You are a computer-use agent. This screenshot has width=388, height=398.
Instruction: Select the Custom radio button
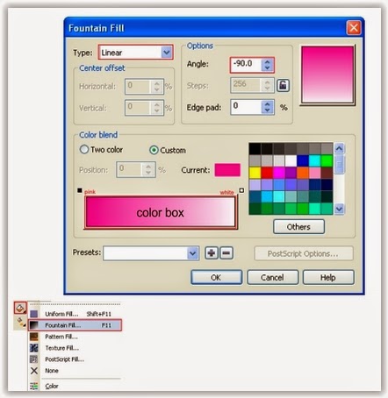[154, 150]
